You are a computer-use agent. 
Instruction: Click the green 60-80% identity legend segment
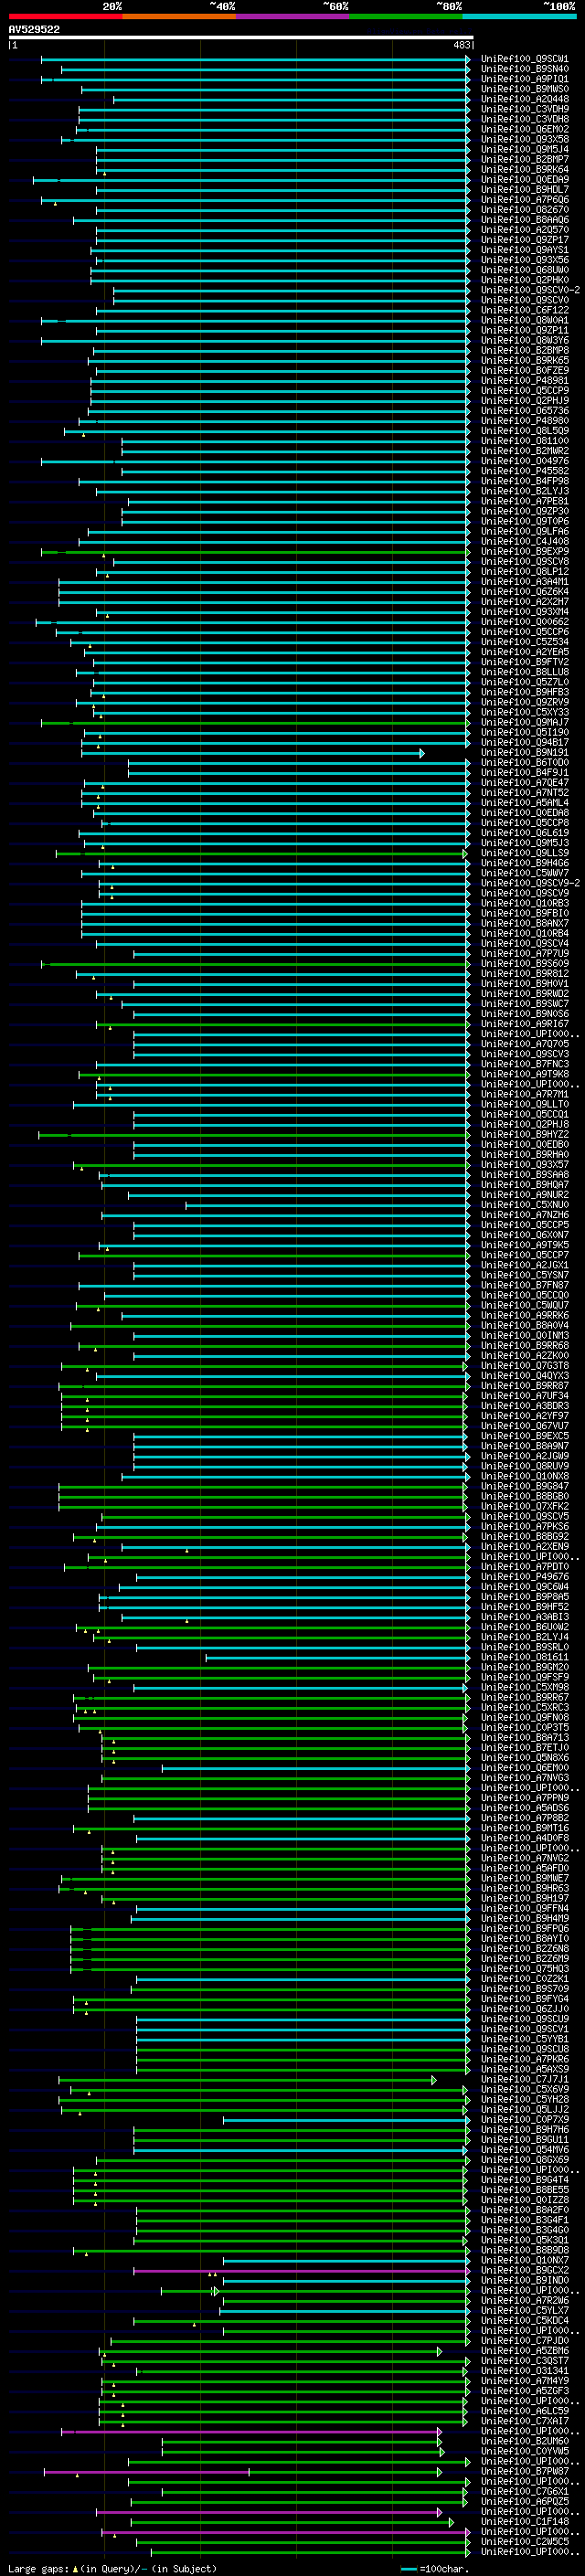[406, 16]
